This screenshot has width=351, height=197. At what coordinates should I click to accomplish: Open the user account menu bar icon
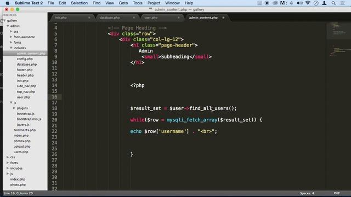[324, 3]
